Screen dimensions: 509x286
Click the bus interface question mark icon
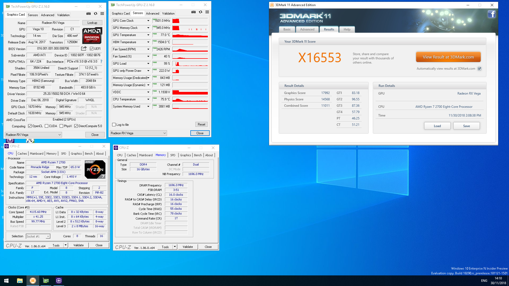[101, 61]
